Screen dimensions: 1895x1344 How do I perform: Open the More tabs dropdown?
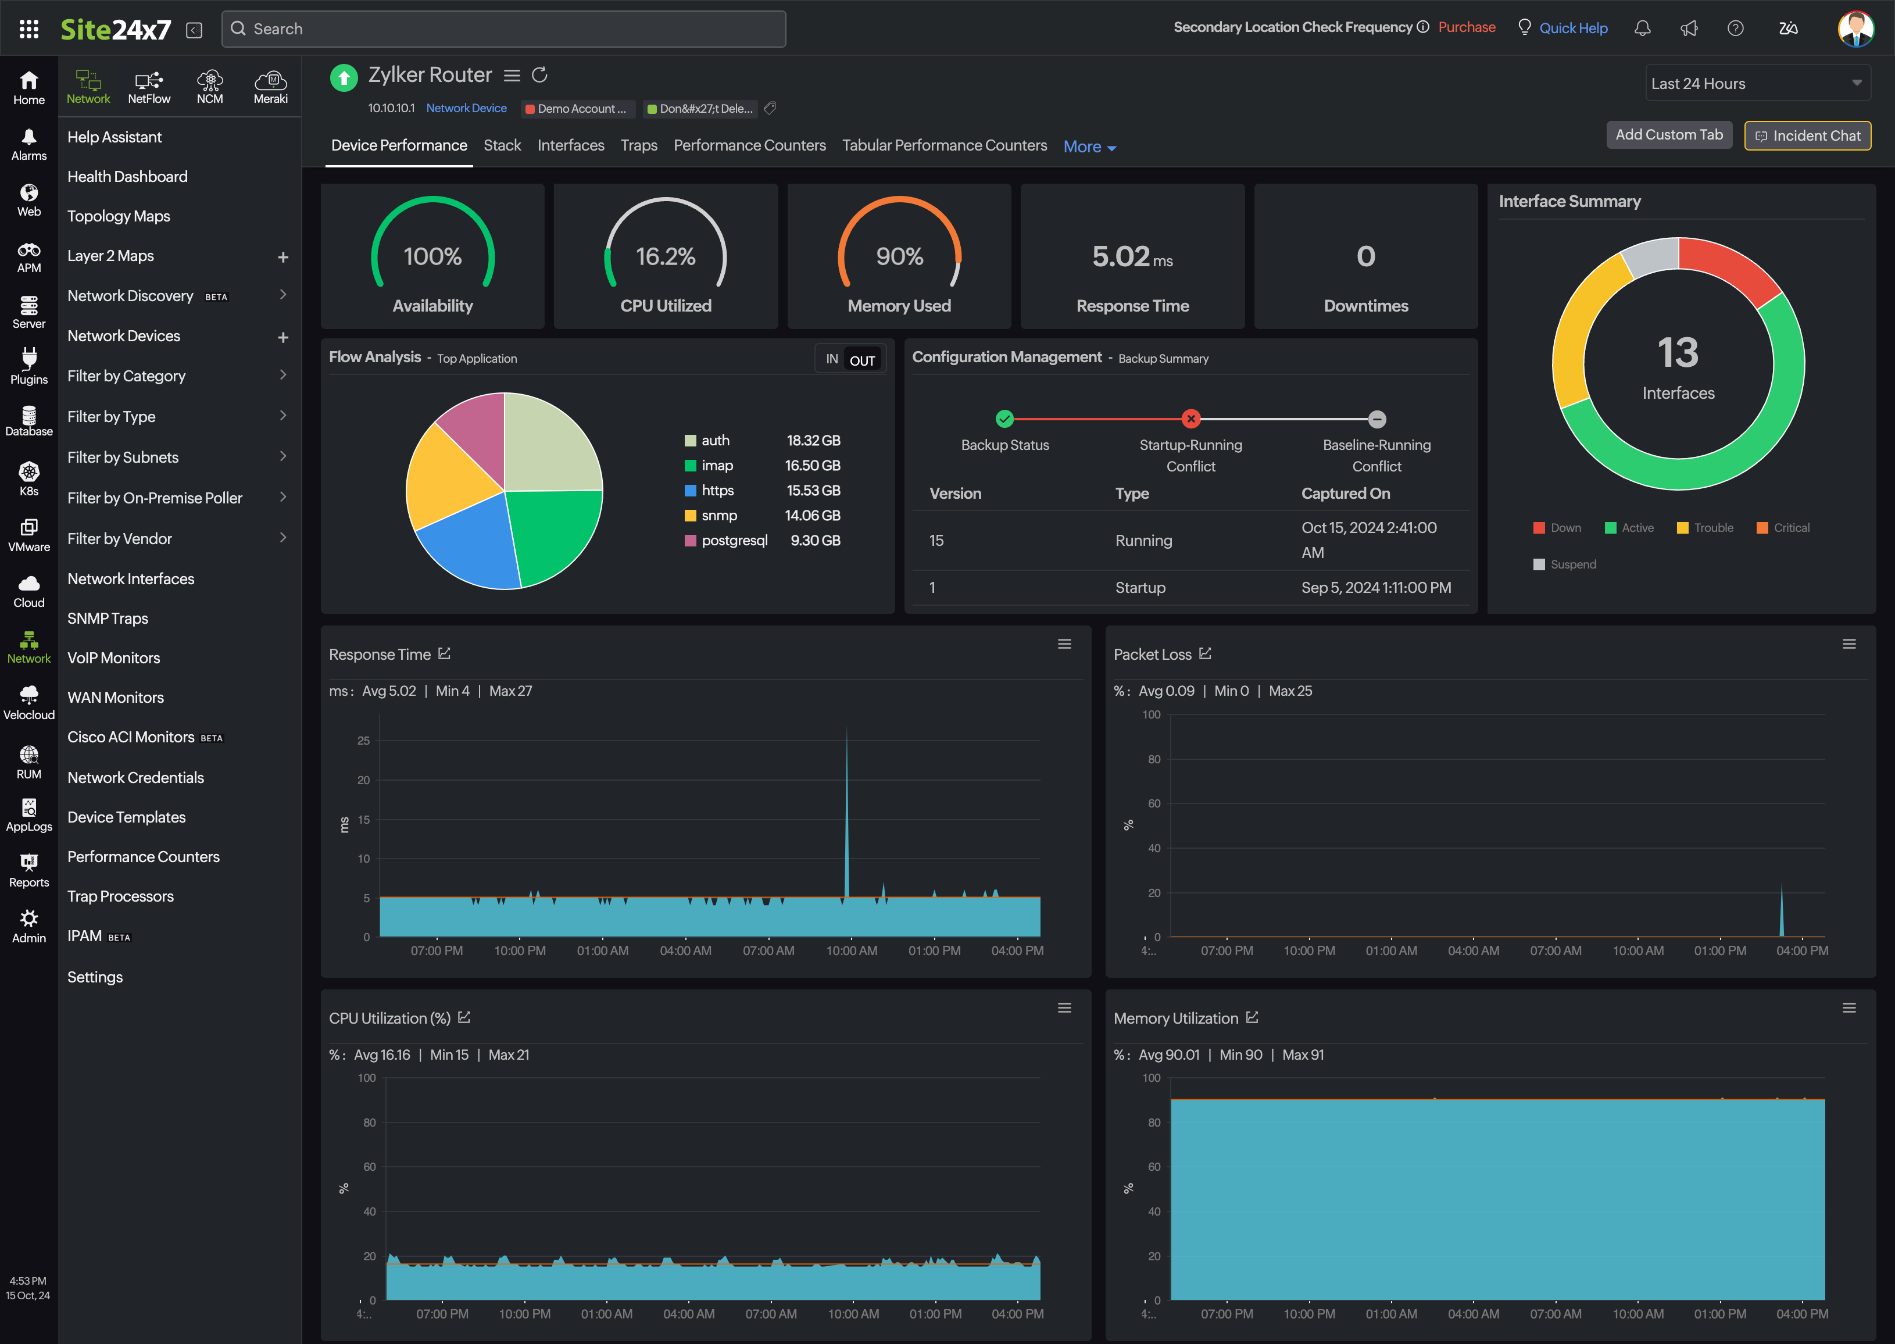click(1089, 146)
